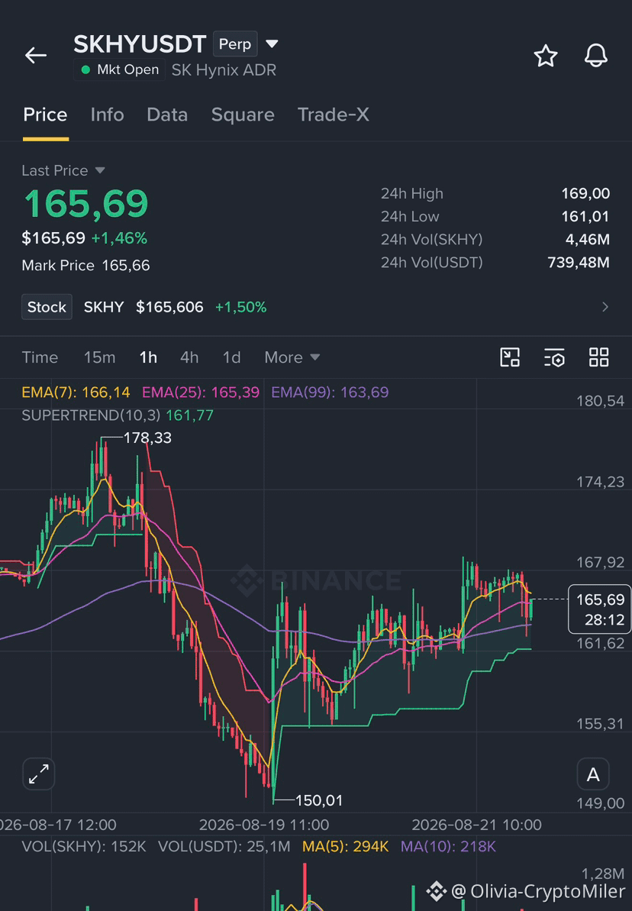The image size is (632, 911).
Task: Tap the 24h High value 169,00
Action: pos(585,193)
